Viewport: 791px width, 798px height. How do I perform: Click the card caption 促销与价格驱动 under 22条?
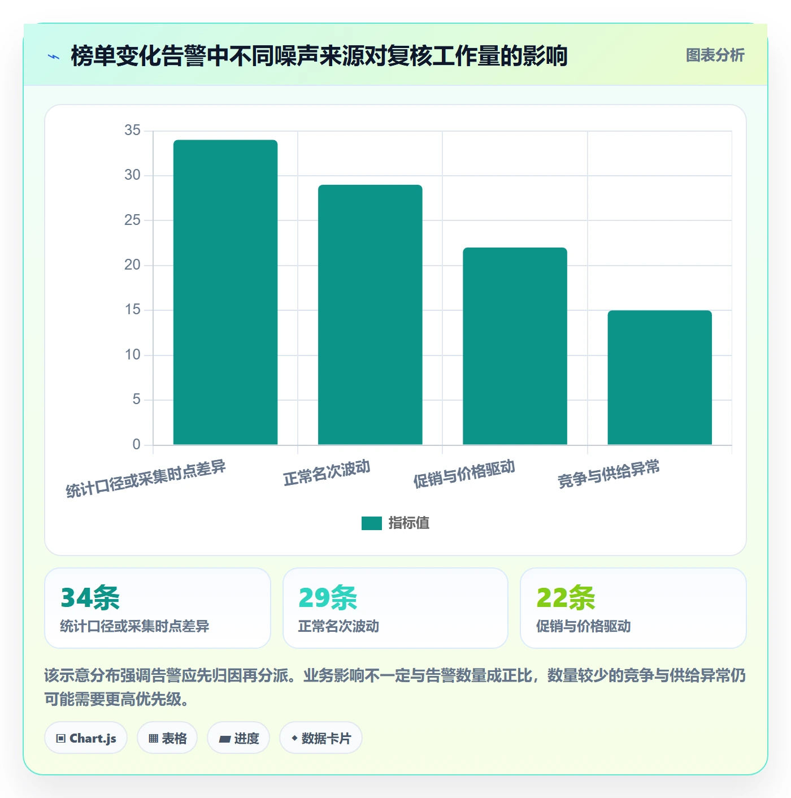coord(584,626)
